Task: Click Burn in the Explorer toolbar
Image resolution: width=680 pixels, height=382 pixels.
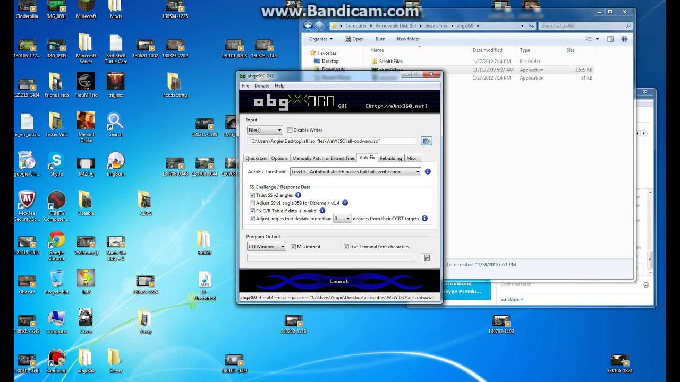Action: pos(380,39)
